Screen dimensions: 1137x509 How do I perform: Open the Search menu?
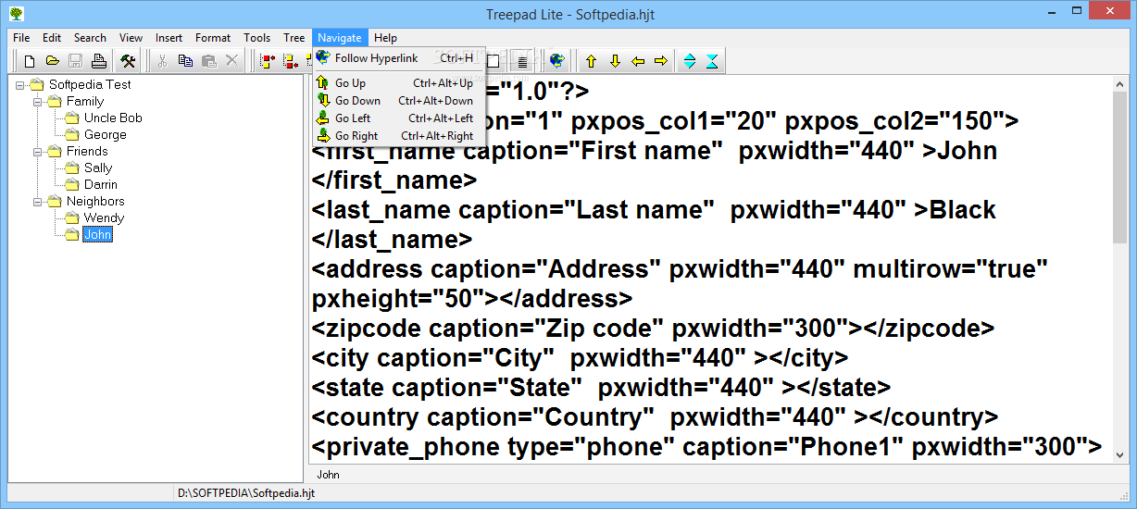click(x=90, y=38)
